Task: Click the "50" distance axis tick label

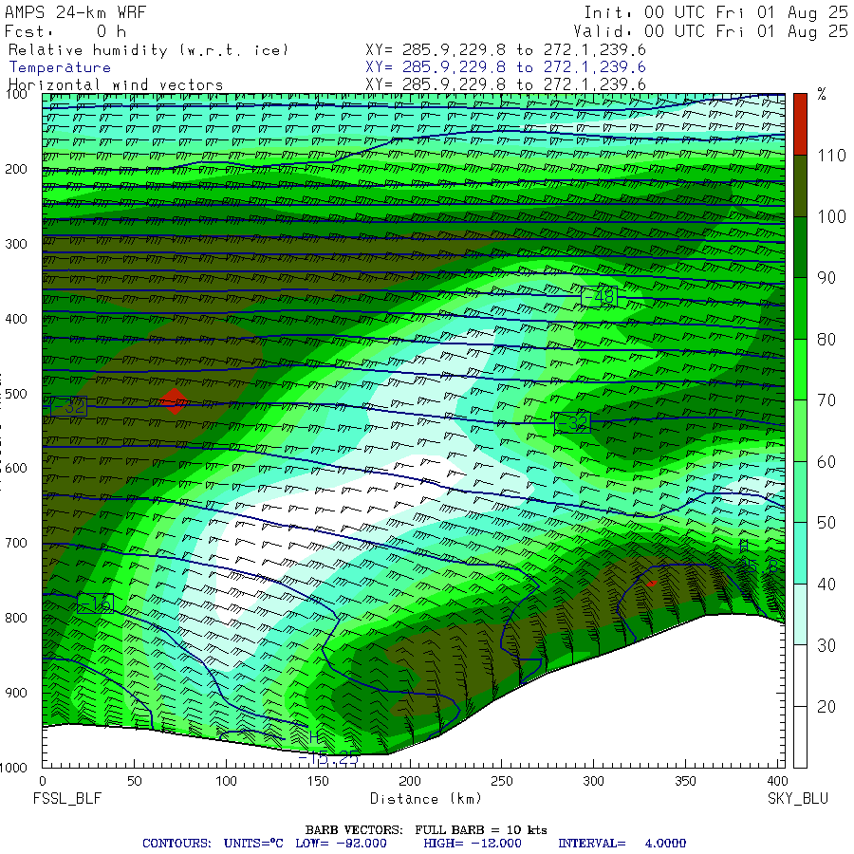Action: coord(135,781)
